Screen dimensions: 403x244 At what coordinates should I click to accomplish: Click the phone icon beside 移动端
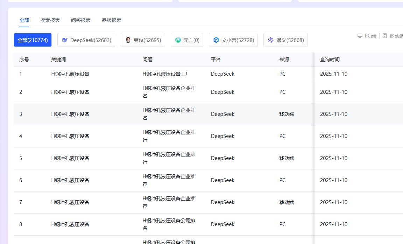[x=385, y=35]
